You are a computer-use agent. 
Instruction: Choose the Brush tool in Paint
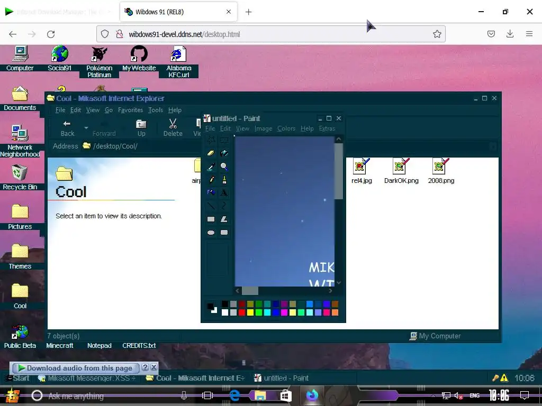[224, 180]
